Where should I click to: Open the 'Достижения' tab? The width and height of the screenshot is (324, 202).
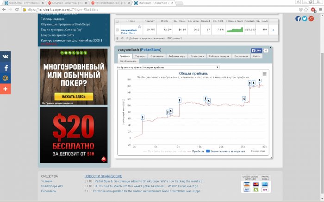[x=241, y=56]
